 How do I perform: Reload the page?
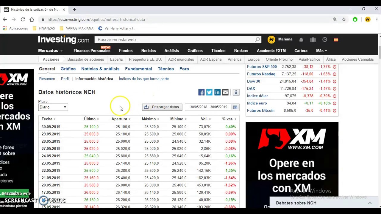click(23, 19)
